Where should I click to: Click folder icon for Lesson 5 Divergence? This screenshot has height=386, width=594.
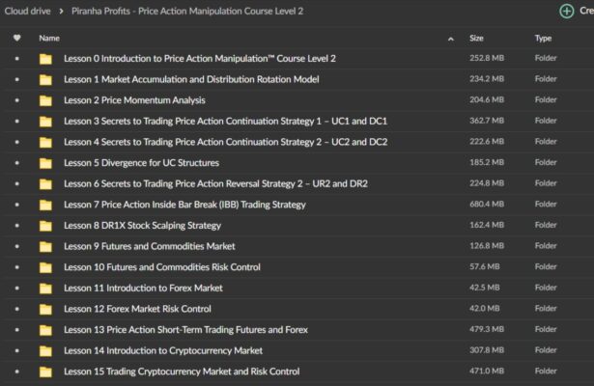tap(45, 163)
